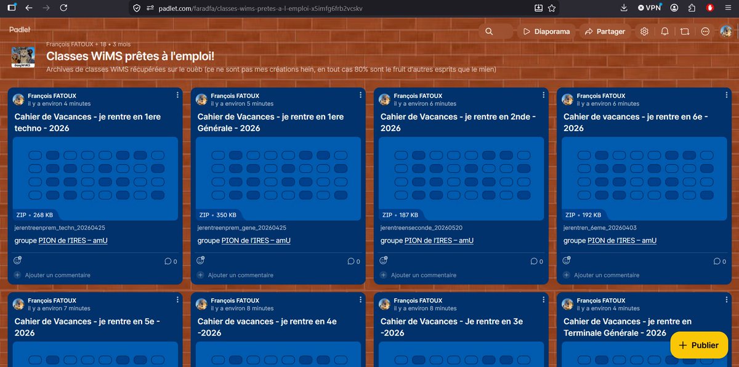Open the 192 KB ZIP attachment on 6e card
Screen dimensions: 739x367
click(x=644, y=179)
